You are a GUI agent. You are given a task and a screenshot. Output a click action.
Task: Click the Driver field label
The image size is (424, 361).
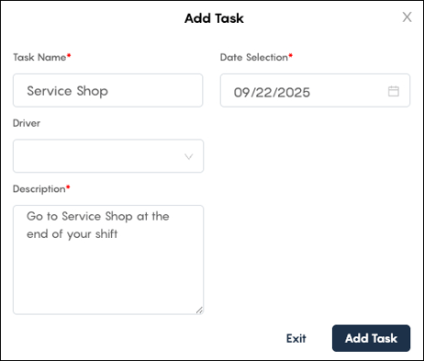coord(27,123)
